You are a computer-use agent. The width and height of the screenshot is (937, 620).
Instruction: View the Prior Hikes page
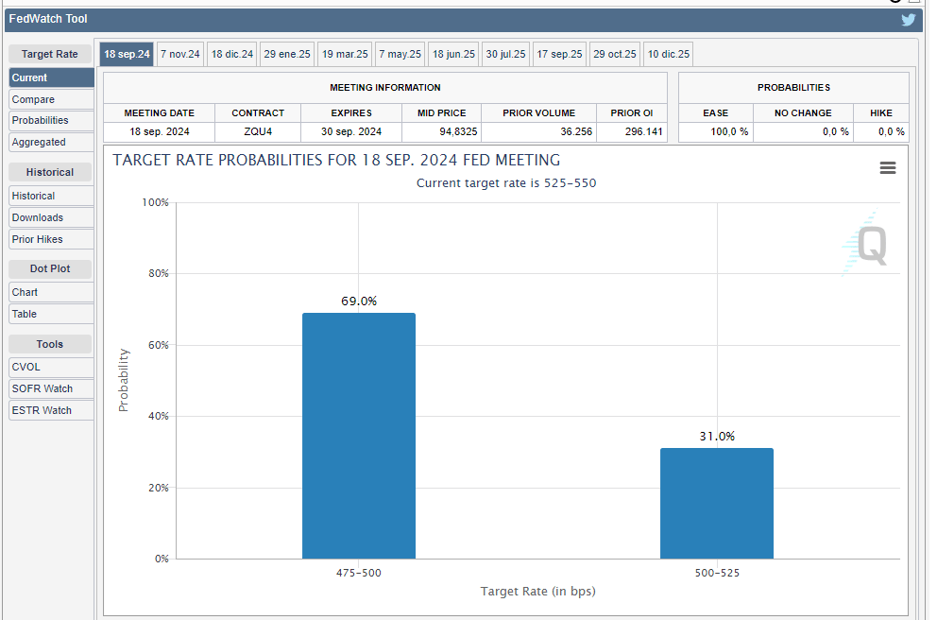click(50, 239)
